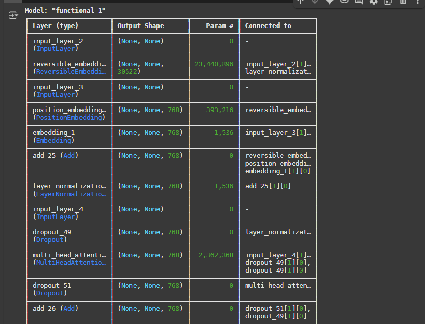Screen dimensions: 425x324
Task: Click the 23,440,896 parameter count
Action: pyautogui.click(x=214, y=64)
